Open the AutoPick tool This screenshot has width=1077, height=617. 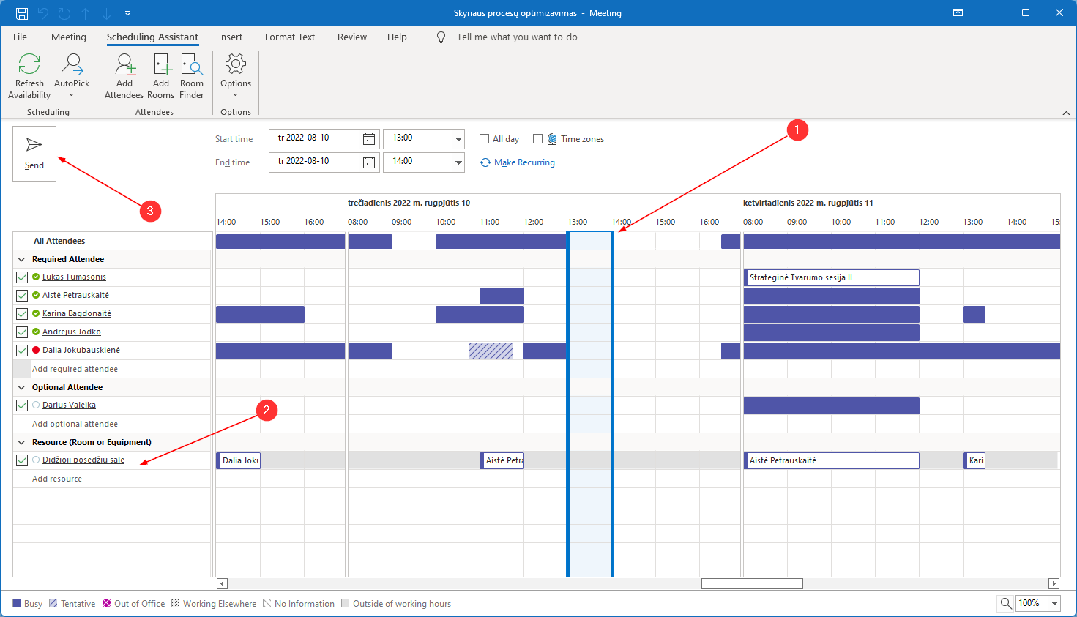[72, 65]
